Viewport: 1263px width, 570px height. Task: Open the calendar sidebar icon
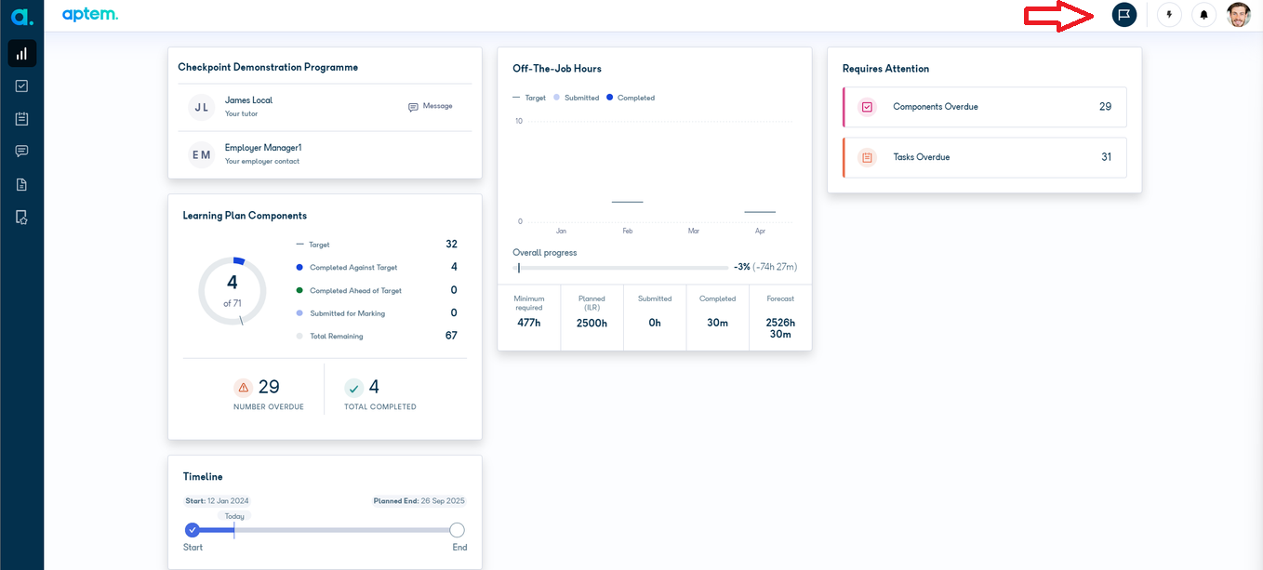click(22, 119)
